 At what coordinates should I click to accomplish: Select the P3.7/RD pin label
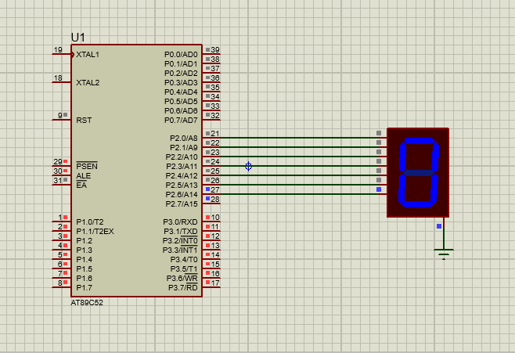click(183, 287)
